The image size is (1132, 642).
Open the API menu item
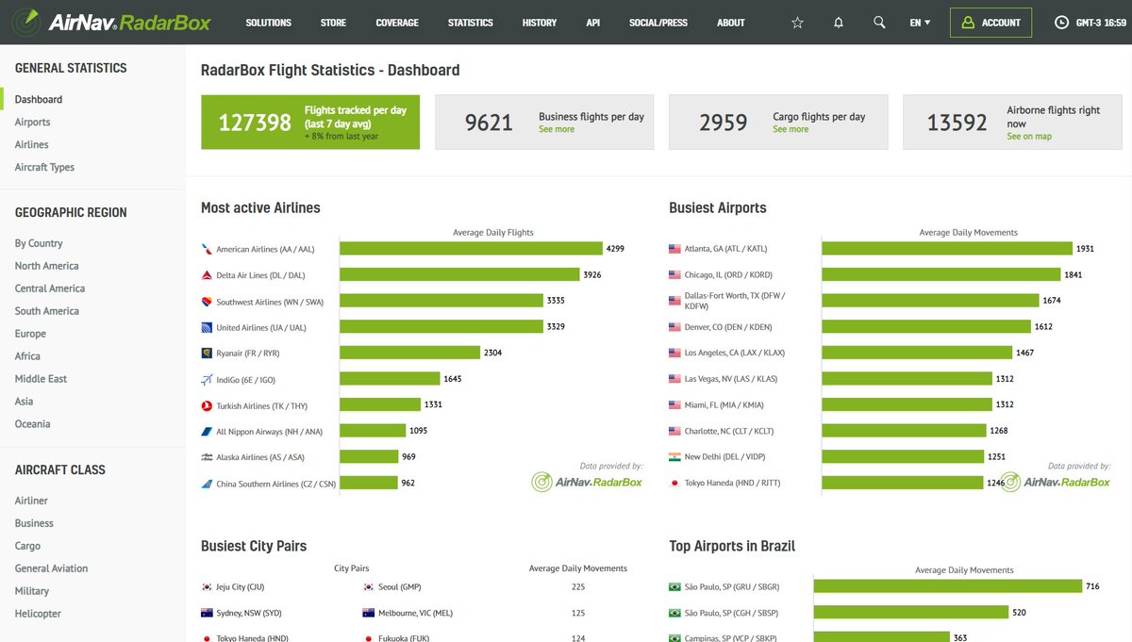tap(592, 23)
